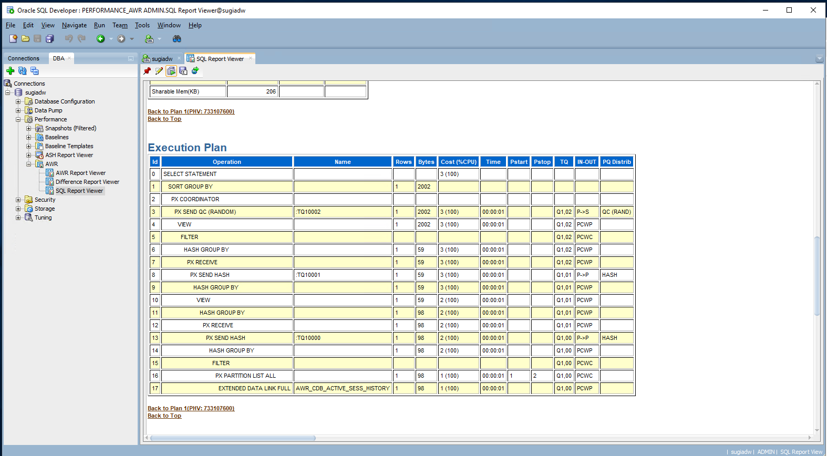Click the Refresh icon in DBA panel

22,70
